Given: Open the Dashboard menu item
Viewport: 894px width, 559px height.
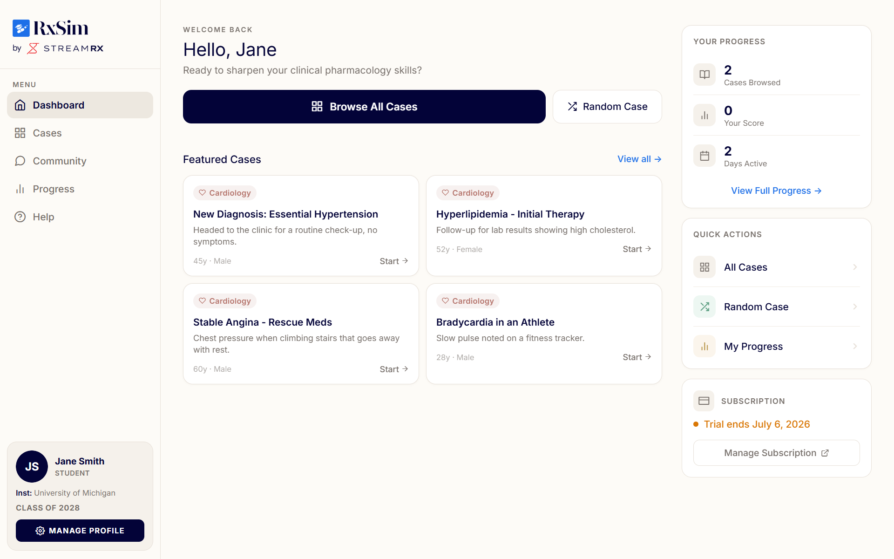Looking at the screenshot, I should (80, 105).
